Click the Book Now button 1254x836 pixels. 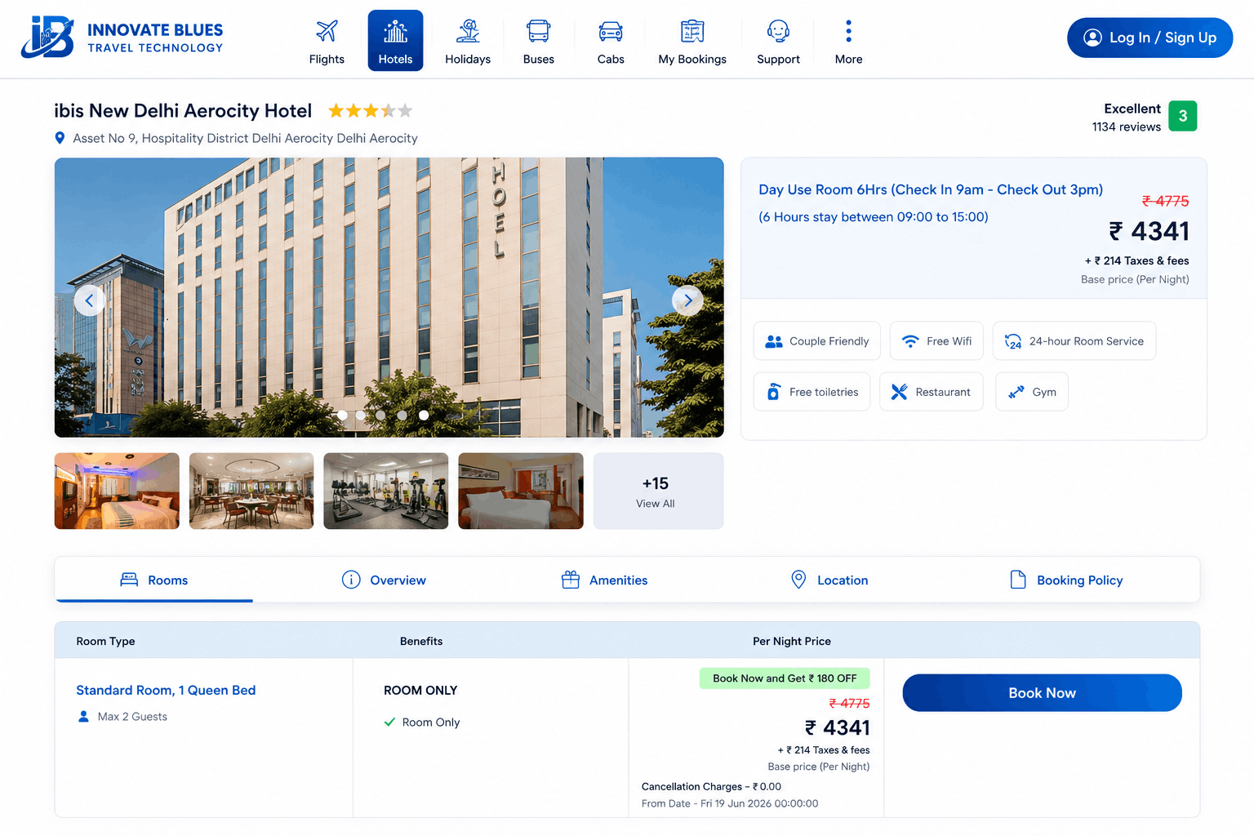pyautogui.click(x=1042, y=692)
